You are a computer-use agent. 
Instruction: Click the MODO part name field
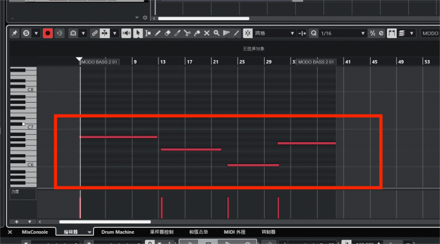[x=430, y=34]
